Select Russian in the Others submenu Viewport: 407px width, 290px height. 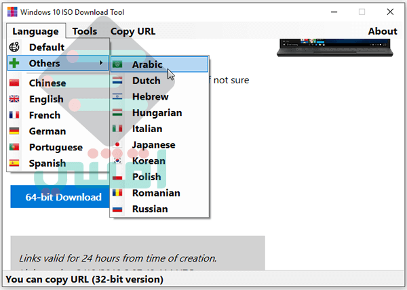coord(159,209)
